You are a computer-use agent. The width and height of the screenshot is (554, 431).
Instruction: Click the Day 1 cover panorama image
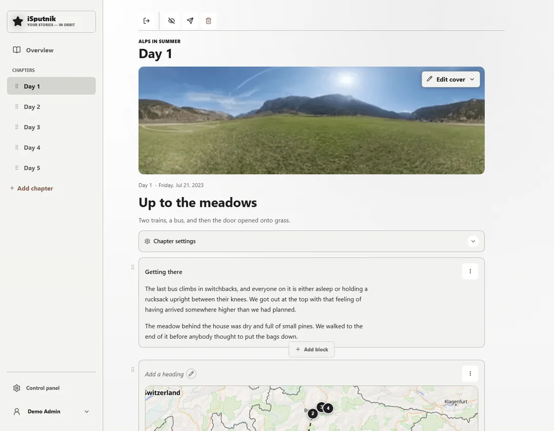[x=311, y=121]
